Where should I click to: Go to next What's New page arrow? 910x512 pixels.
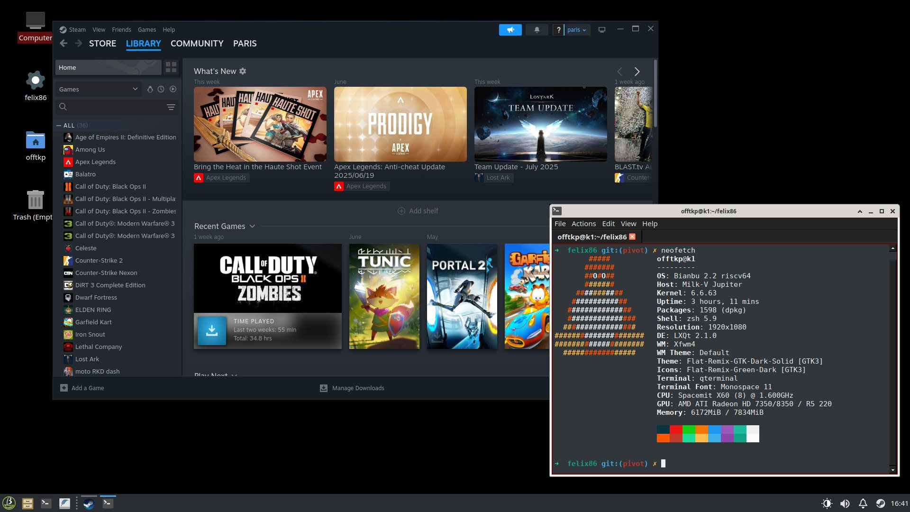point(637,72)
